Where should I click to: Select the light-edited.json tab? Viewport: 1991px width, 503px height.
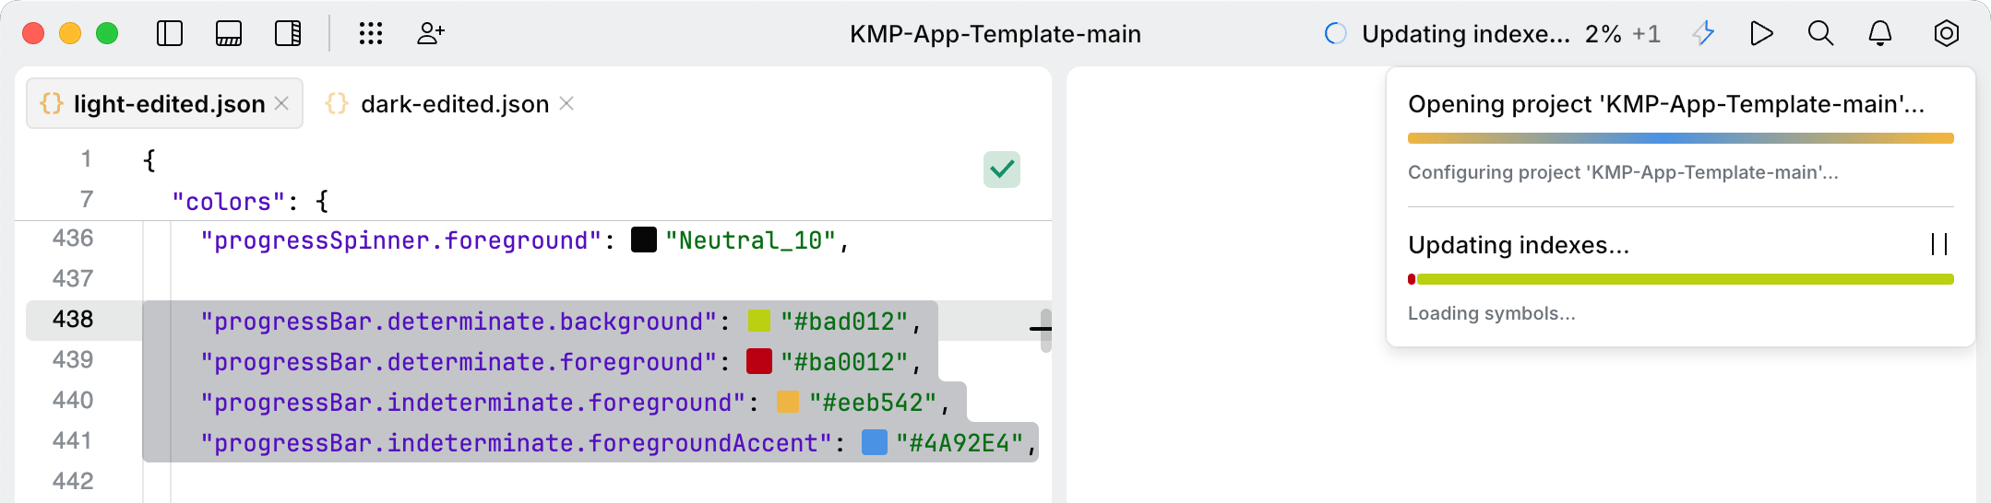pos(169,104)
